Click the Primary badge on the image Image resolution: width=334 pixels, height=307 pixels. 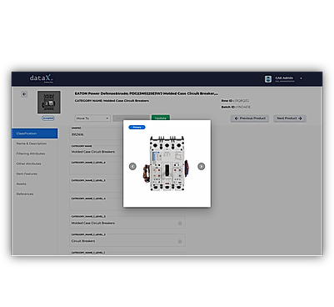(137, 128)
